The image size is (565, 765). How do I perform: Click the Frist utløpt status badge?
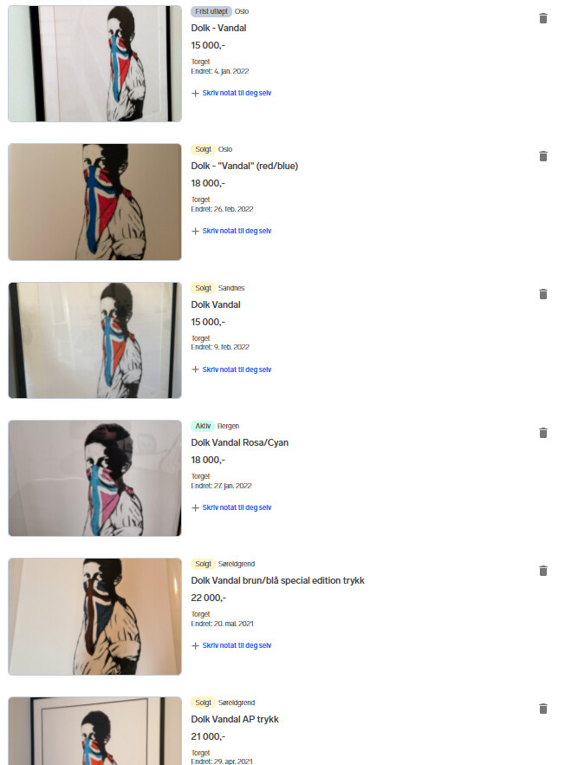point(211,11)
